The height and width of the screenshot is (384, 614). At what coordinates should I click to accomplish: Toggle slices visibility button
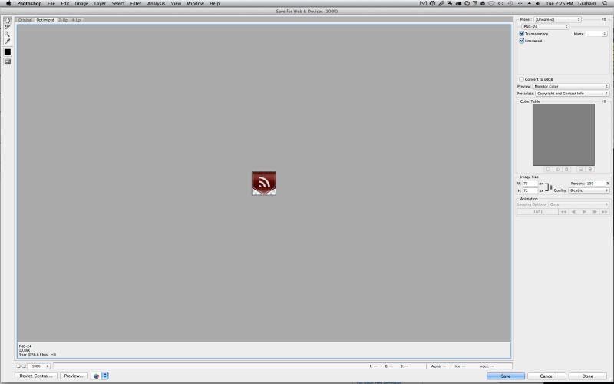click(7, 61)
